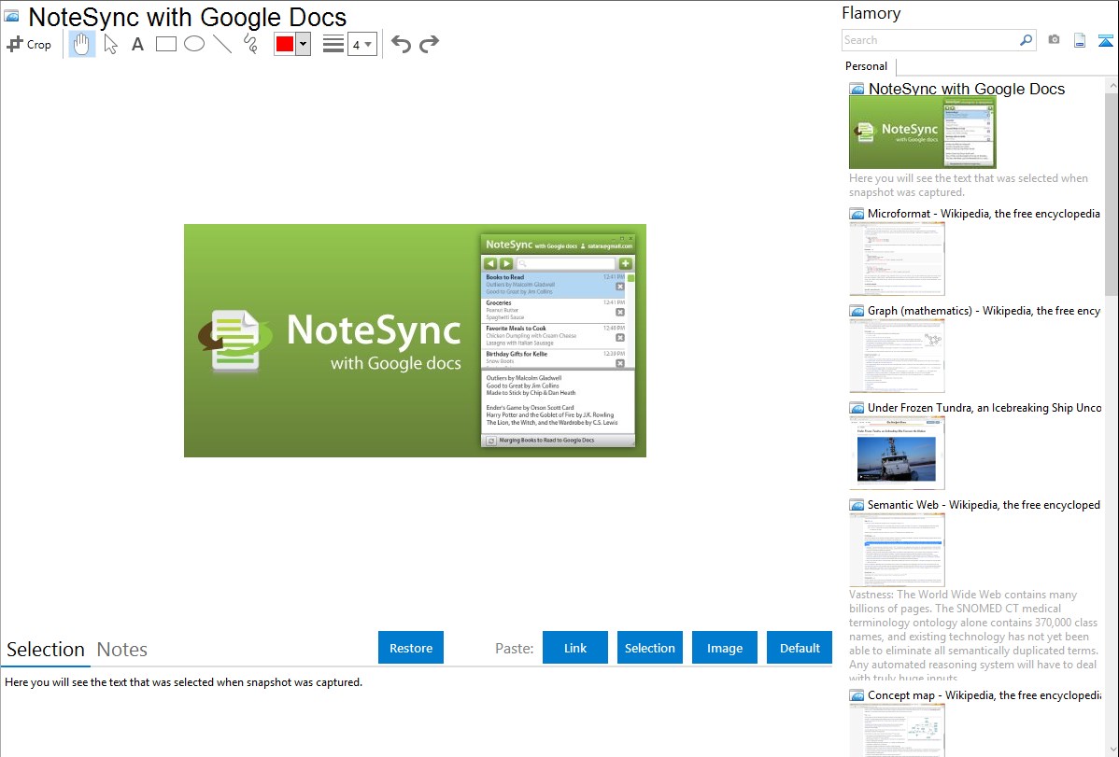Click the Paste Link button
Image resolution: width=1119 pixels, height=757 pixels.
click(575, 648)
